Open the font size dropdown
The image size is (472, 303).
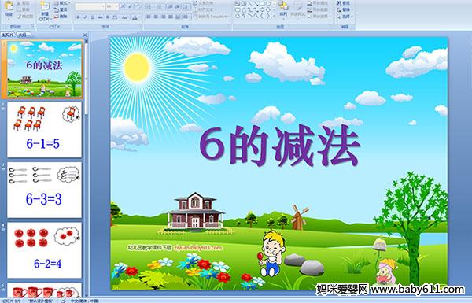click(x=112, y=6)
